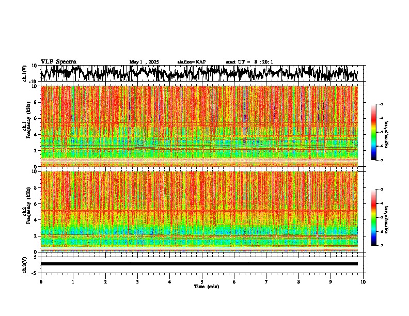Click the '5' tick on time axis
The image size is (409, 316).
pyautogui.click(x=202, y=282)
